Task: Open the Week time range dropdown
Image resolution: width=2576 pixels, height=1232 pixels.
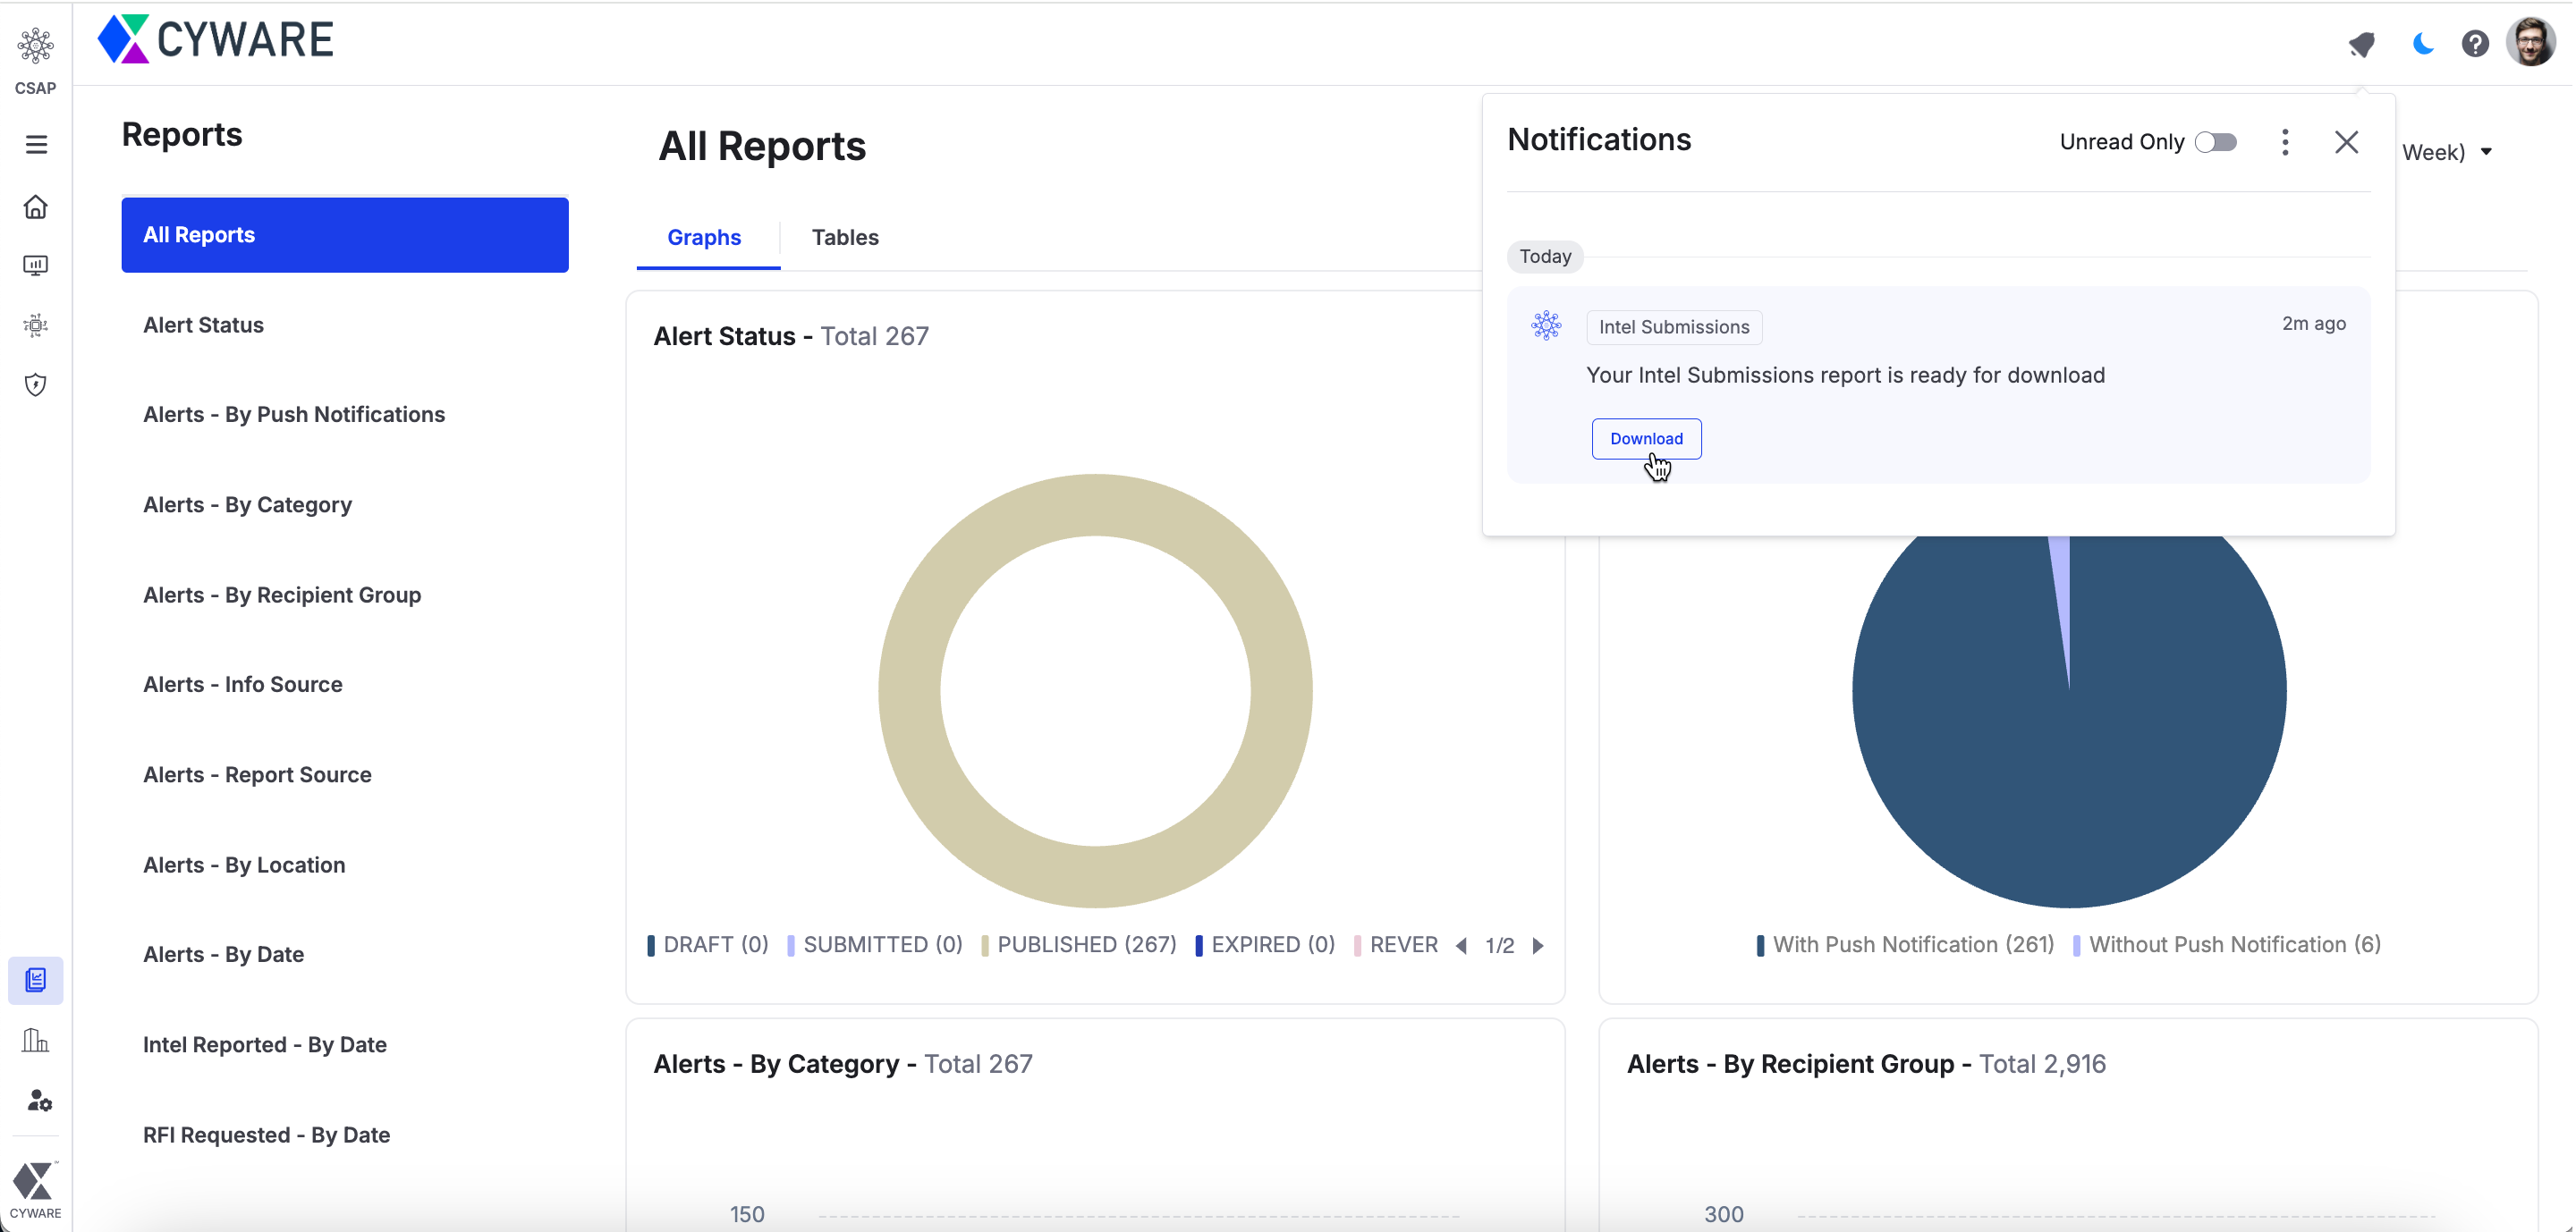Action: pos(2448,152)
